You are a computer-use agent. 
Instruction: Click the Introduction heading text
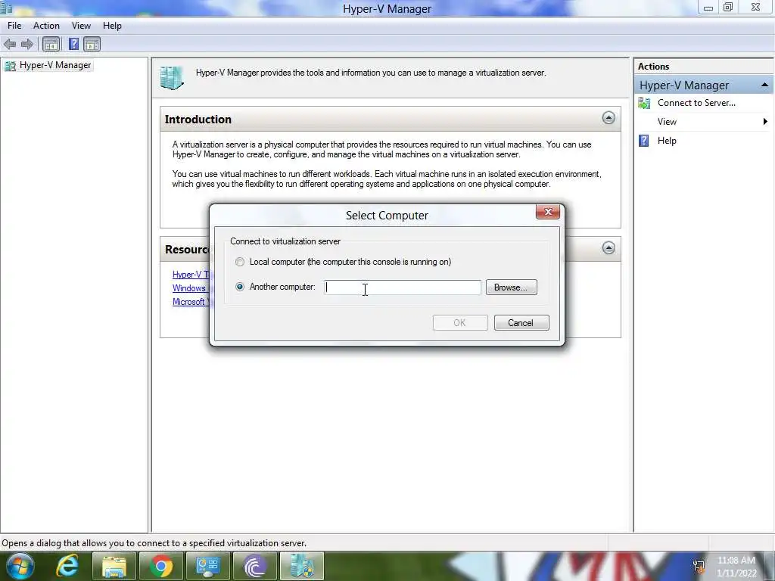point(198,120)
